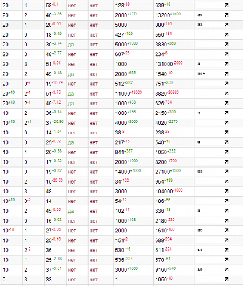Click arrow icon in the 9160 row
This screenshot has height=286, width=243.
click(x=226, y=269)
